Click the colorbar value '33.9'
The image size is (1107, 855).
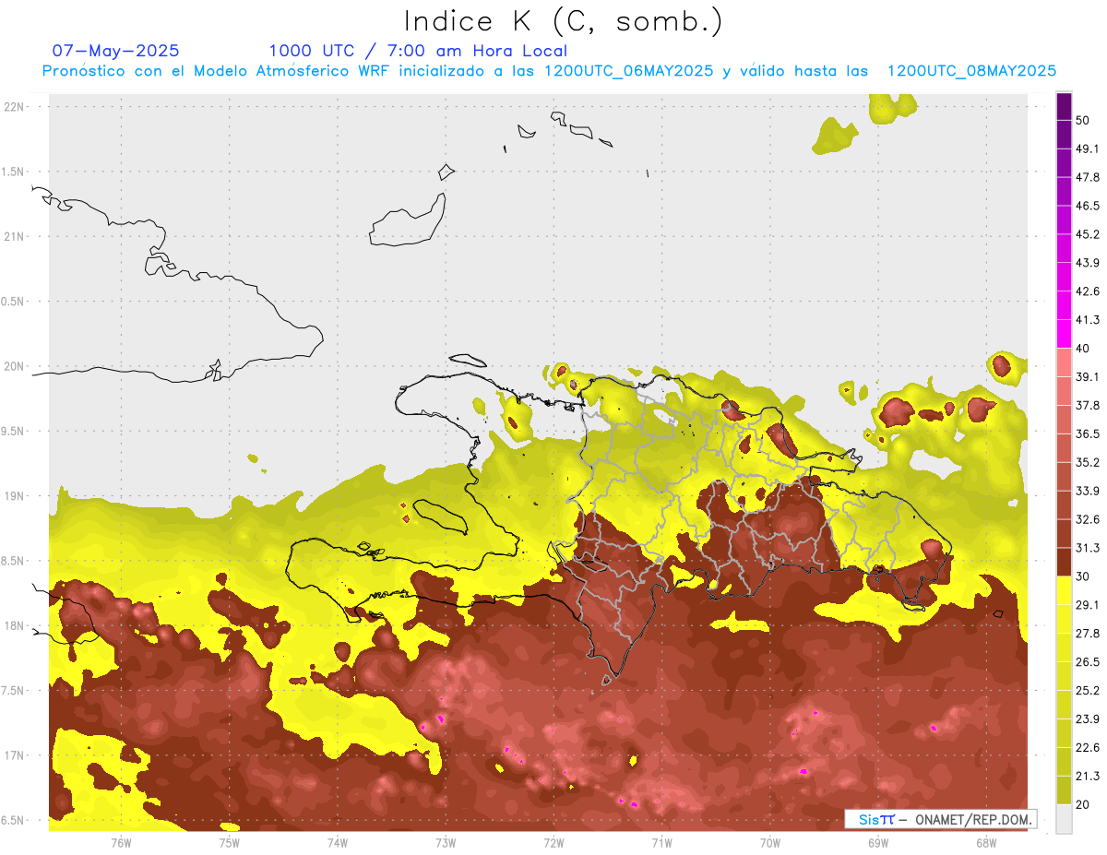coord(1088,491)
